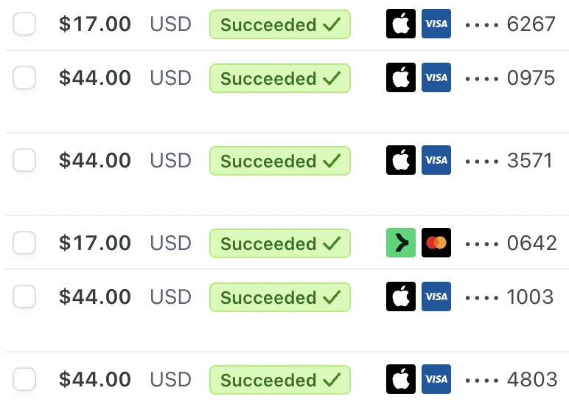Image resolution: width=569 pixels, height=413 pixels.
Task: Toggle the checkbox for payment ending 3571
Action: [25, 160]
